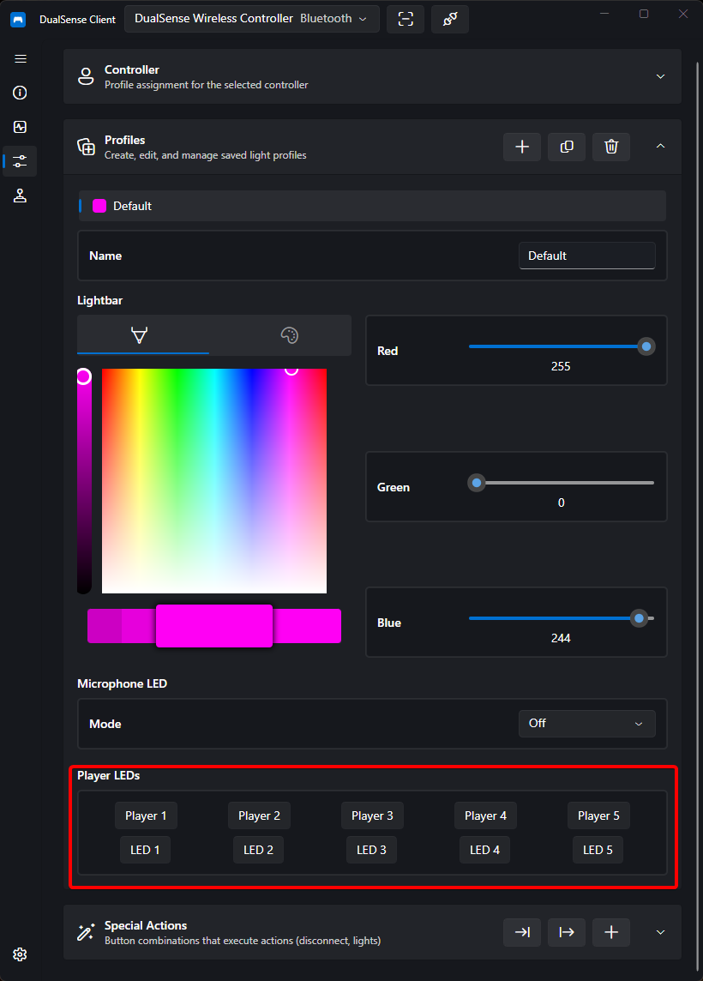This screenshot has height=981, width=703.
Task: Click the Controller section person icon
Action: [86, 76]
